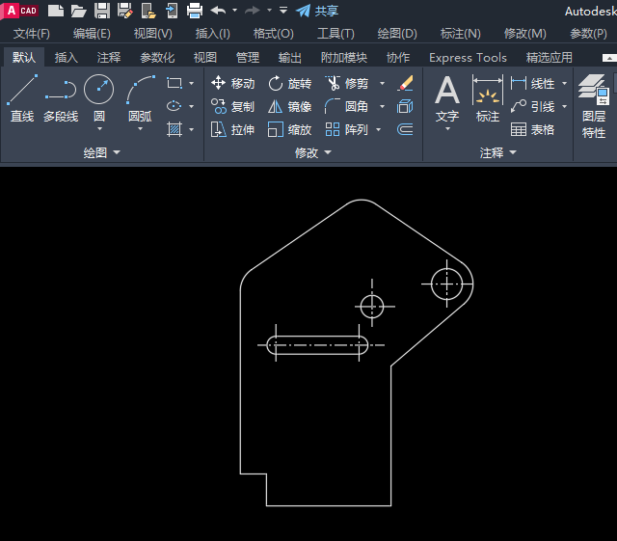Select the Line (直线) tool
The height and width of the screenshot is (541, 617).
click(x=22, y=98)
